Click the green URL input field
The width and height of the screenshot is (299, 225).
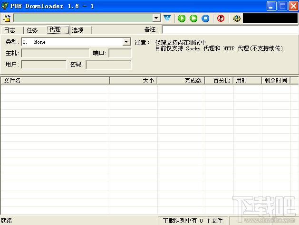pyautogui.click(x=83, y=18)
